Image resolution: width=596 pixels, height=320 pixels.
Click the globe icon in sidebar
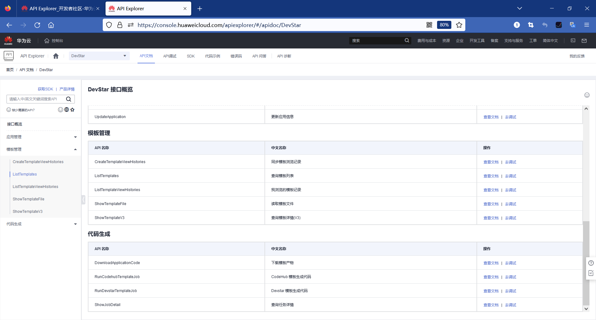[x=66, y=110]
